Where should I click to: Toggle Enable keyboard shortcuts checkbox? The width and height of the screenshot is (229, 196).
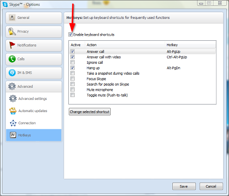[x=70, y=34]
